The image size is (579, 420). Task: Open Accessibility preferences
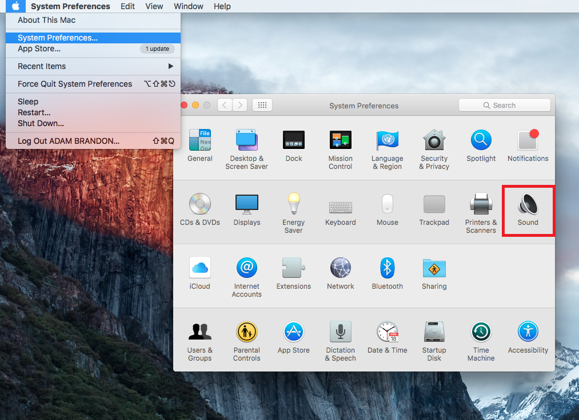pos(528,337)
